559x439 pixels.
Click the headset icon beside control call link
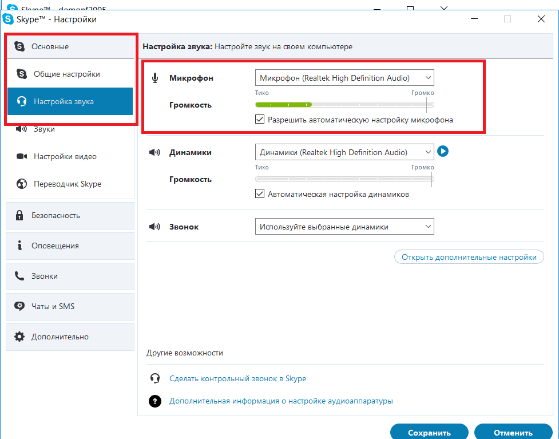154,378
